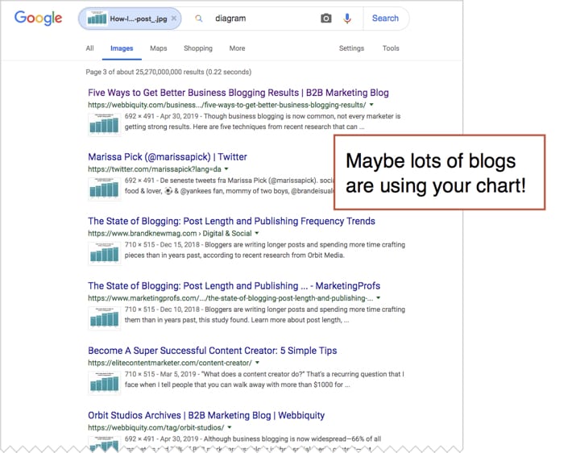
Task: Open thumbnail of Marissa Pick Twitter result
Action: click(105, 189)
